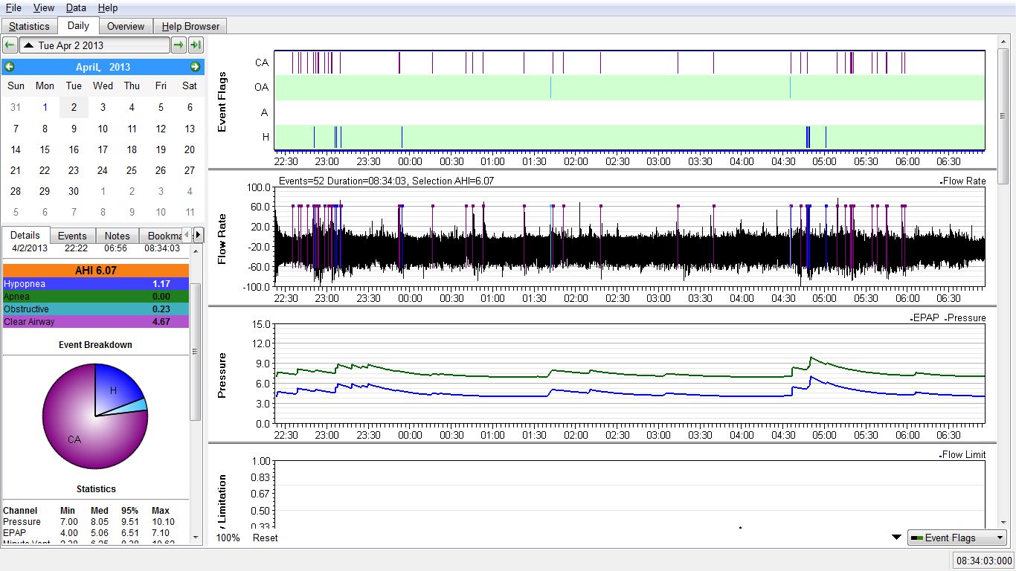Show next month in calendar
1016x571 pixels.
[x=195, y=67]
